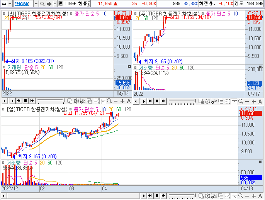Click the weekly chart layout grid icon
Viewport: 265px width, 200px height.
tap(201, 101)
